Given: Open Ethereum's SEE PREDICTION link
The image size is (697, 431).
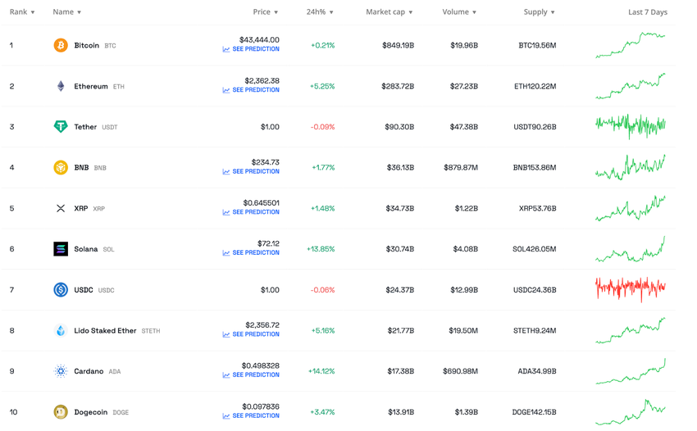Looking at the screenshot, I should [256, 90].
